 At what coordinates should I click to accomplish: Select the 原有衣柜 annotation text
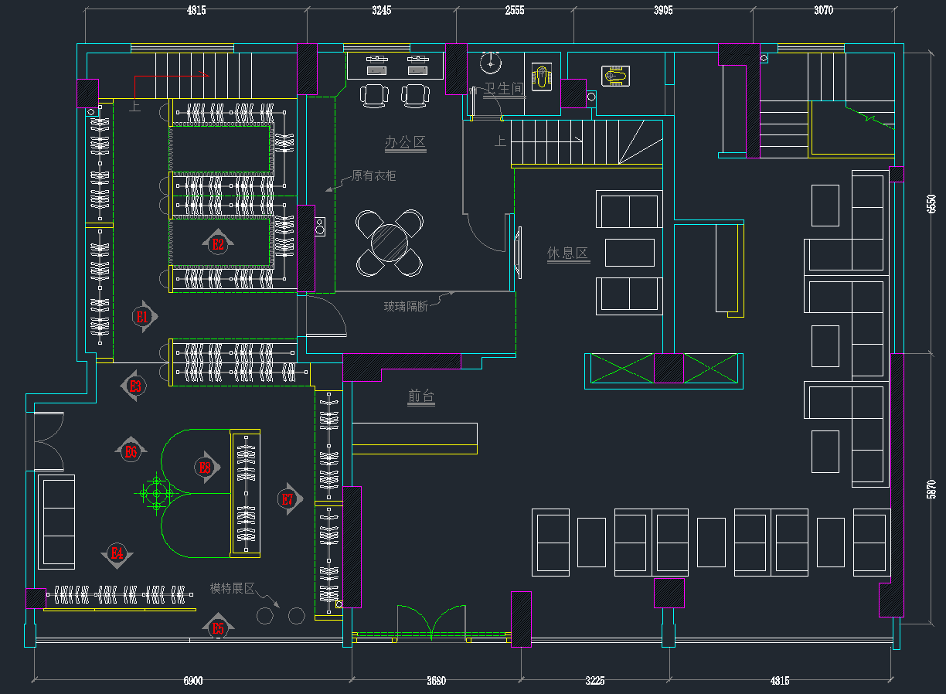374,176
